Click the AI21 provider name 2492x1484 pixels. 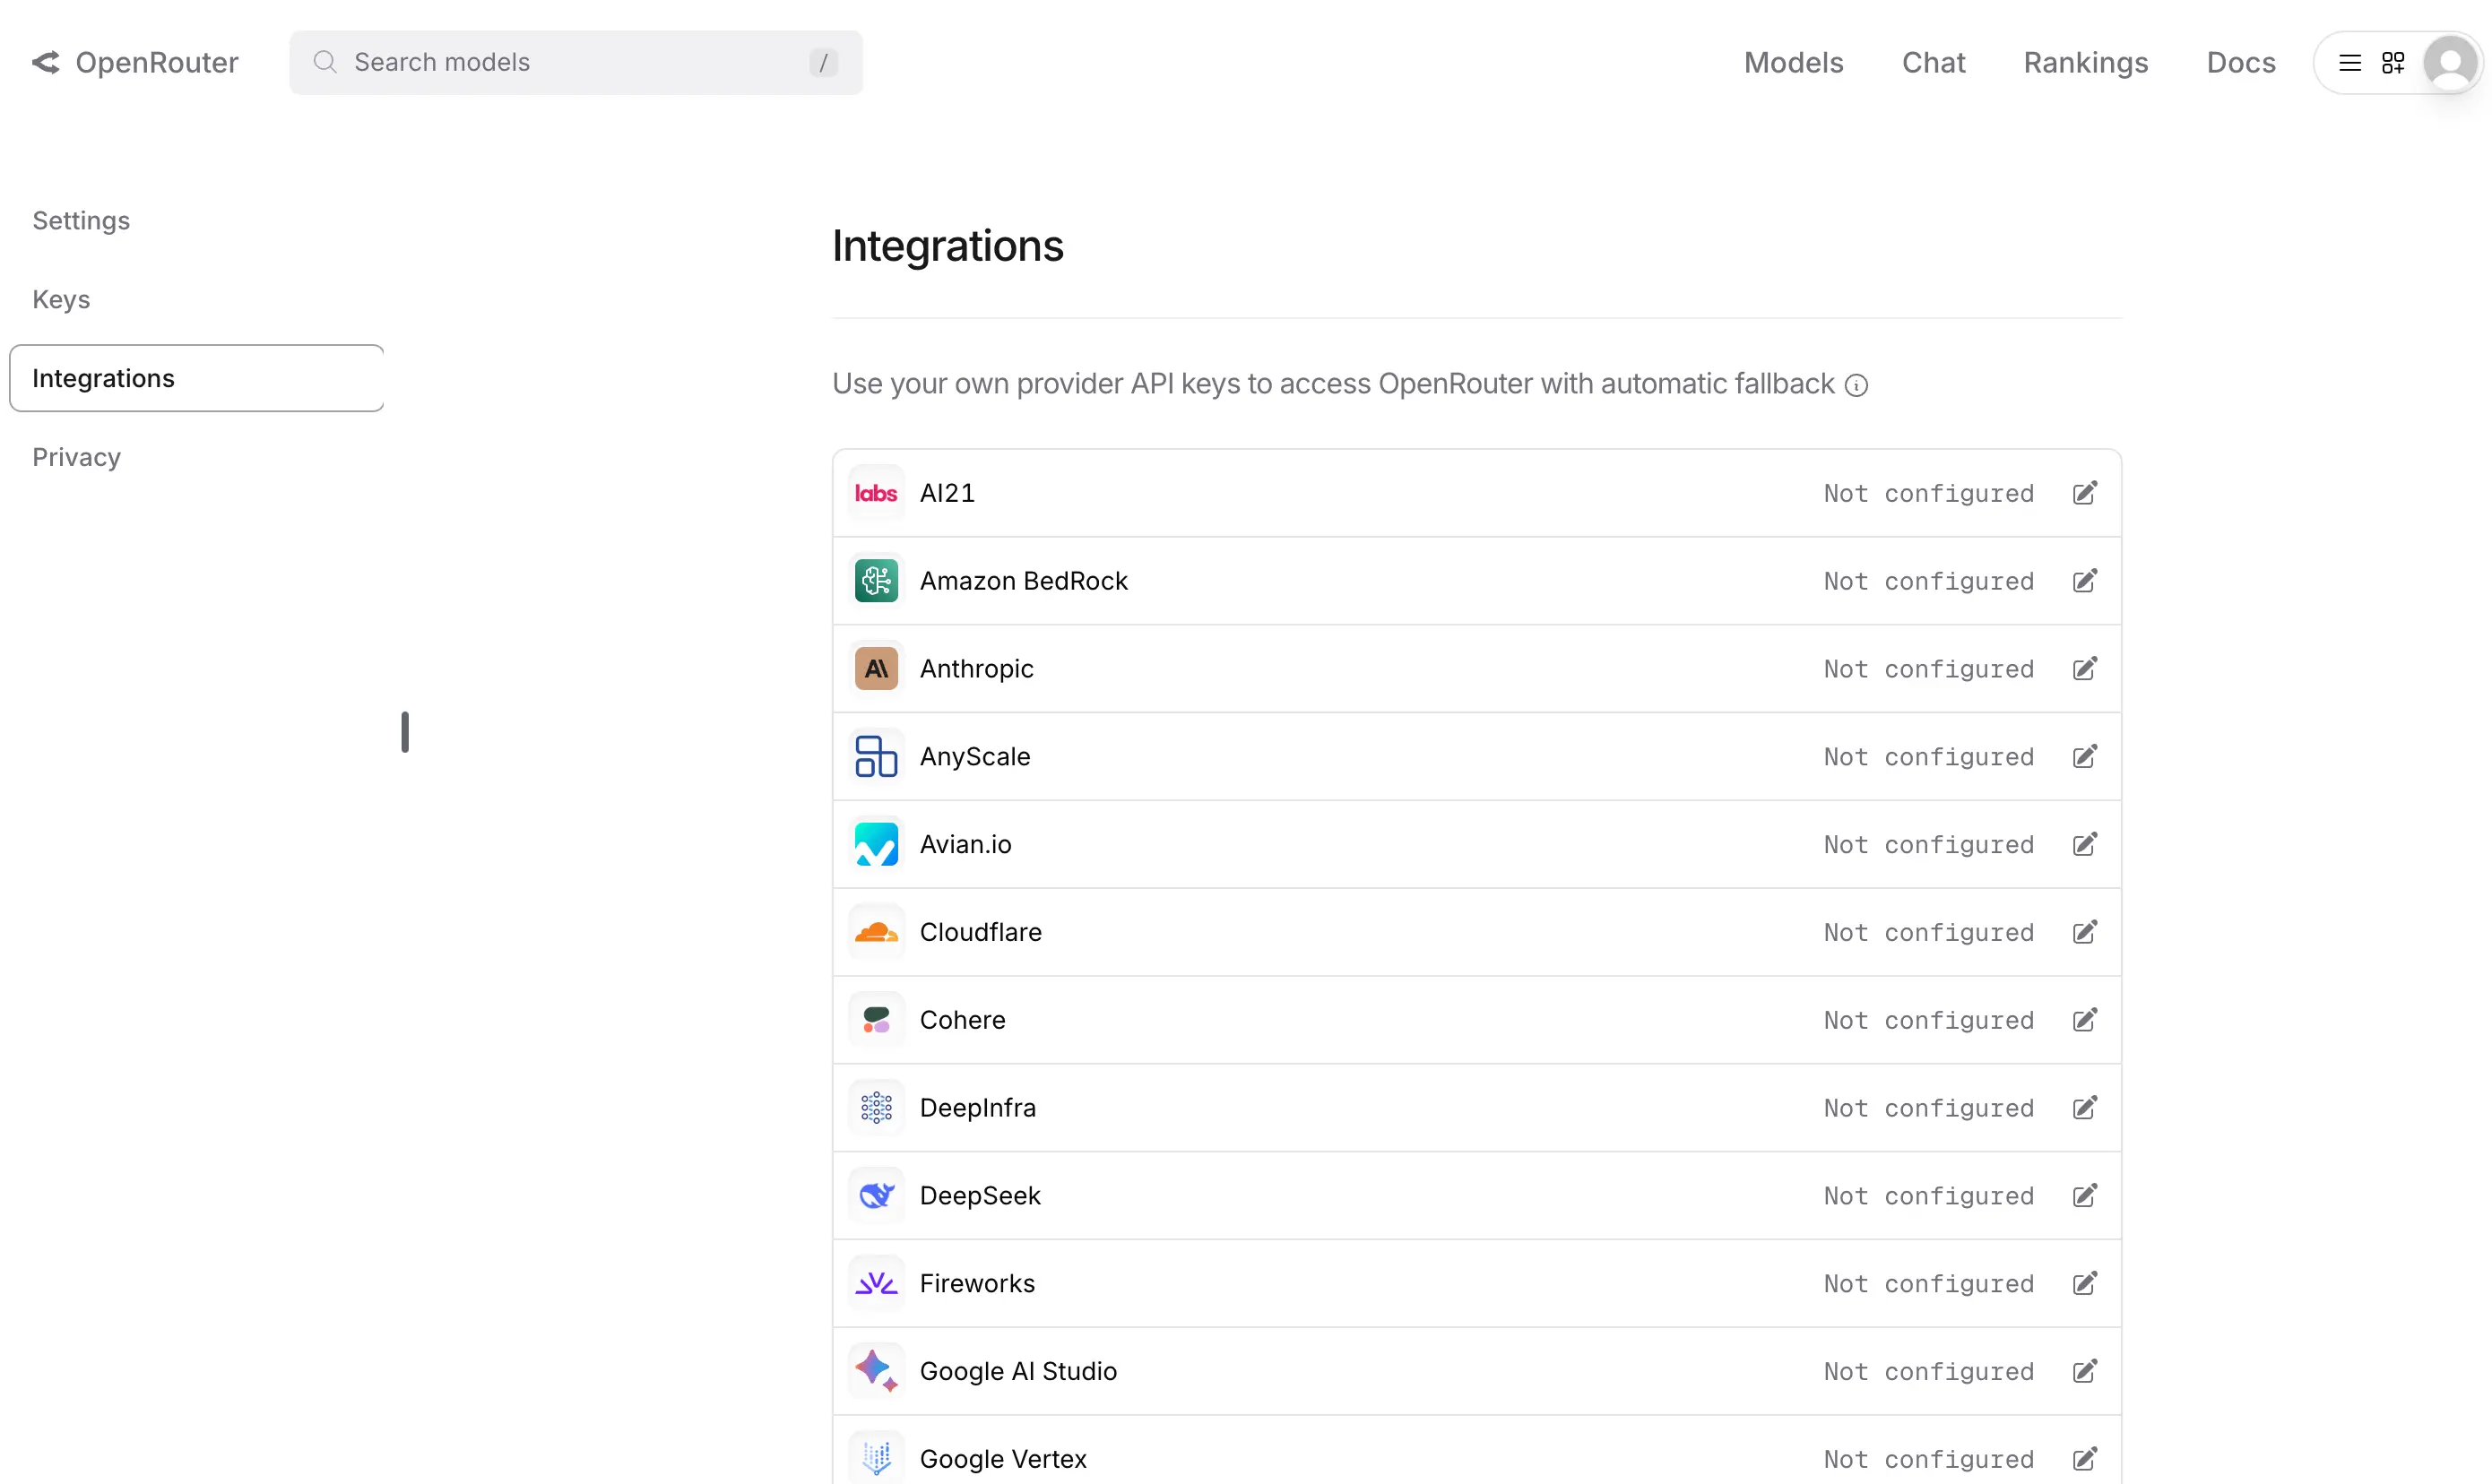click(x=947, y=493)
